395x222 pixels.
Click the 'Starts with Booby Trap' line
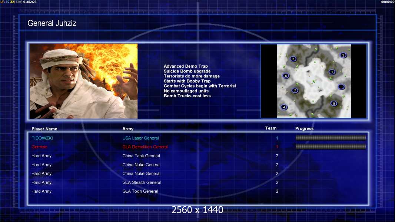[x=187, y=81]
